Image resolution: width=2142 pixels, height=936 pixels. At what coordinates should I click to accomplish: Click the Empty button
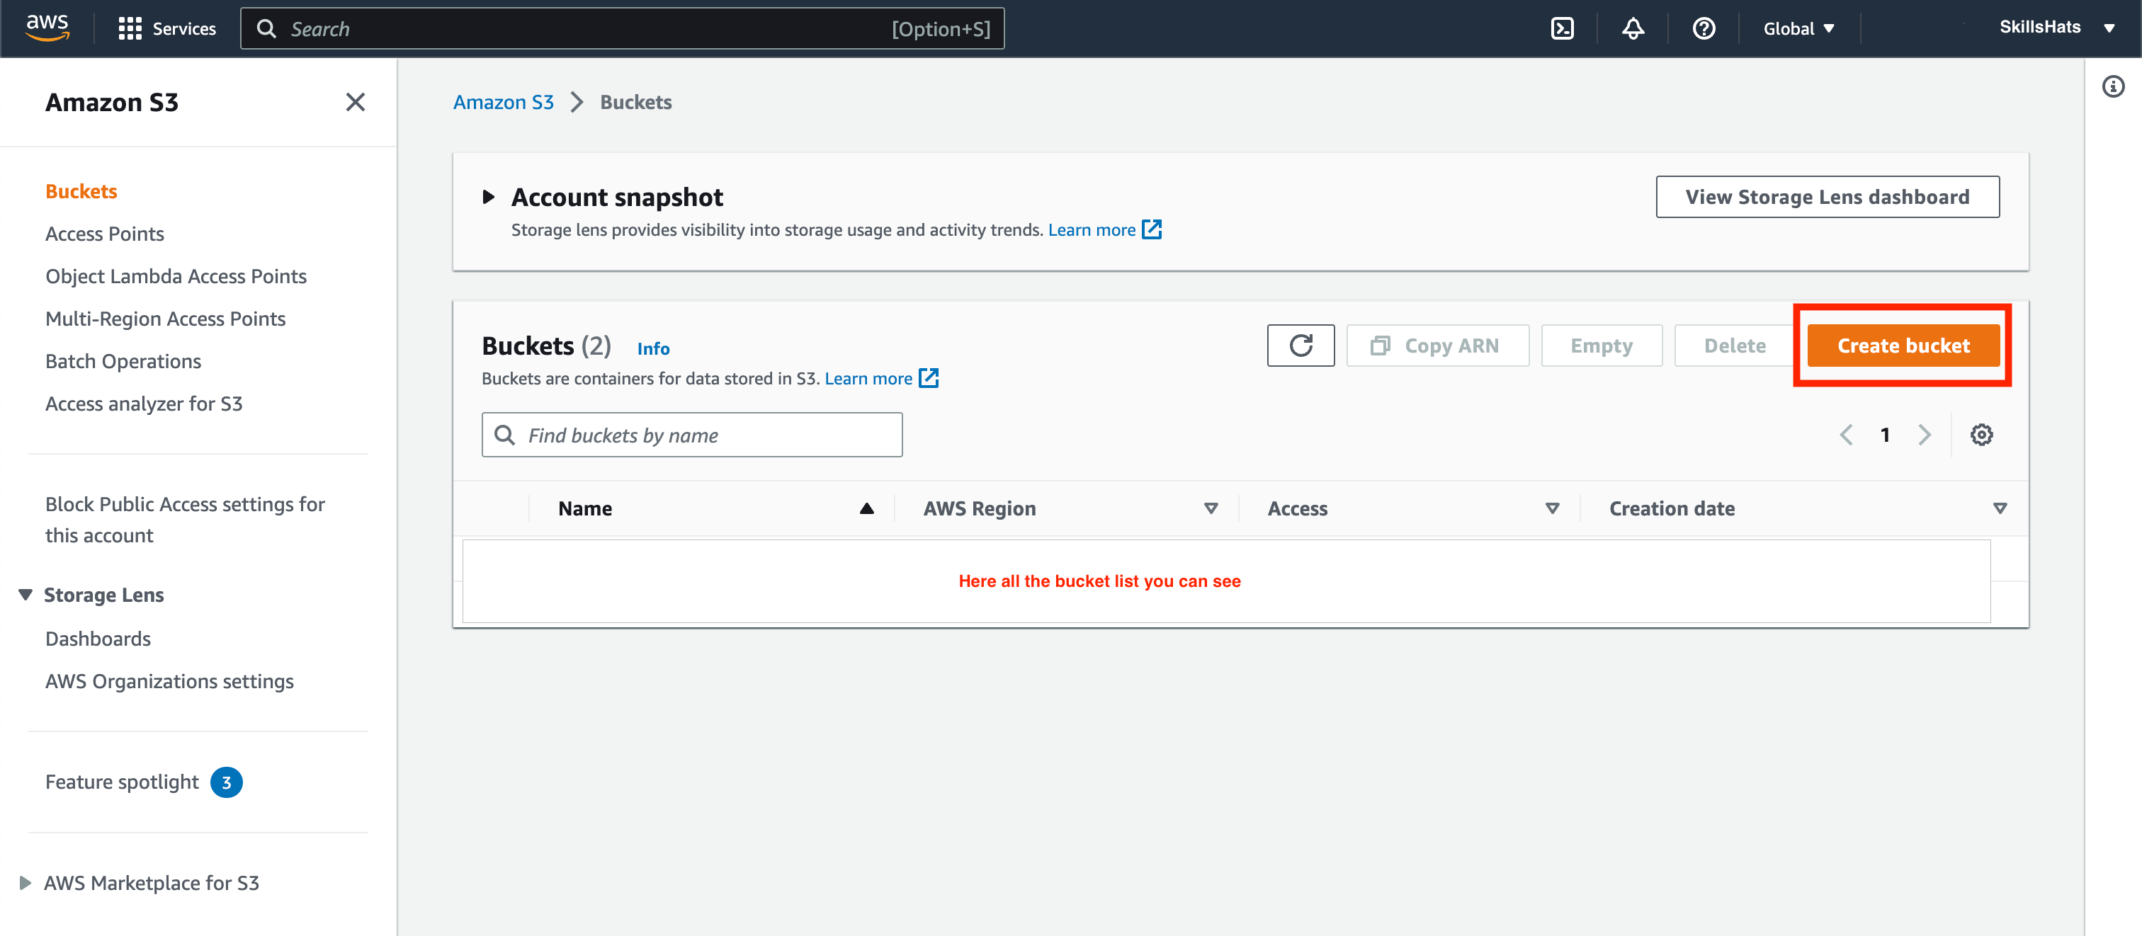tap(1602, 345)
